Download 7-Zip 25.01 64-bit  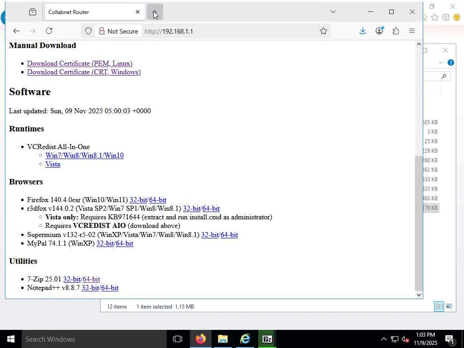pos(91,279)
